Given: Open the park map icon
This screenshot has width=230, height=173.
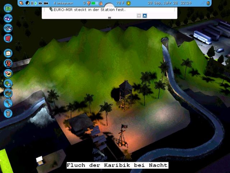Looking at the screenshot, I should pyautogui.click(x=8, y=8).
